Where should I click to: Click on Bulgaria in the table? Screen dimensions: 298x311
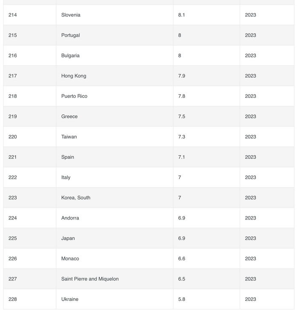(x=70, y=56)
